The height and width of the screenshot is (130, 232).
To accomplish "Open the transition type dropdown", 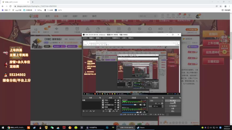I will (x=156, y=101).
